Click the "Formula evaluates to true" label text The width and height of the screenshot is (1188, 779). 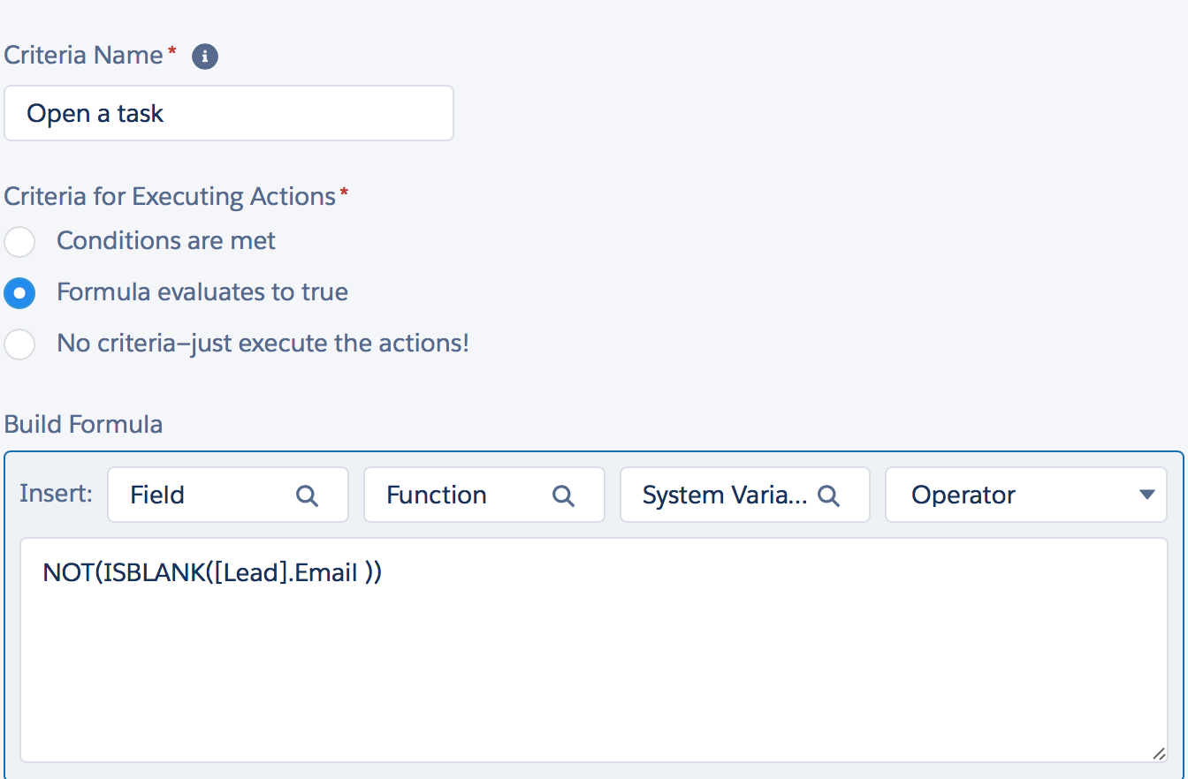(x=202, y=292)
